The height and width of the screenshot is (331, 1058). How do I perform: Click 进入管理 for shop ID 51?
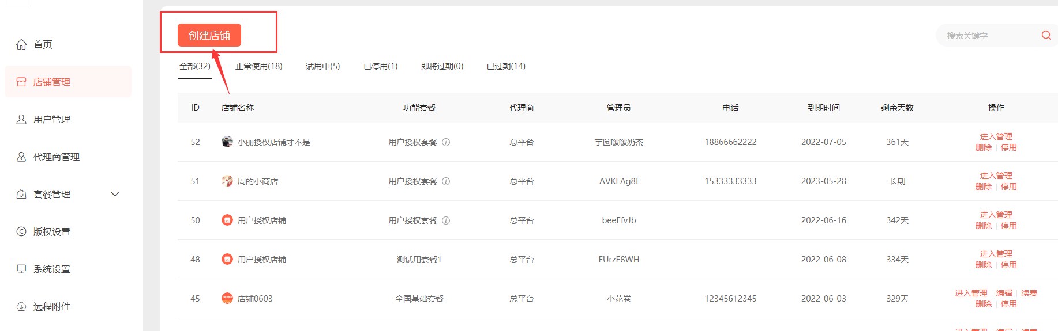click(x=996, y=176)
